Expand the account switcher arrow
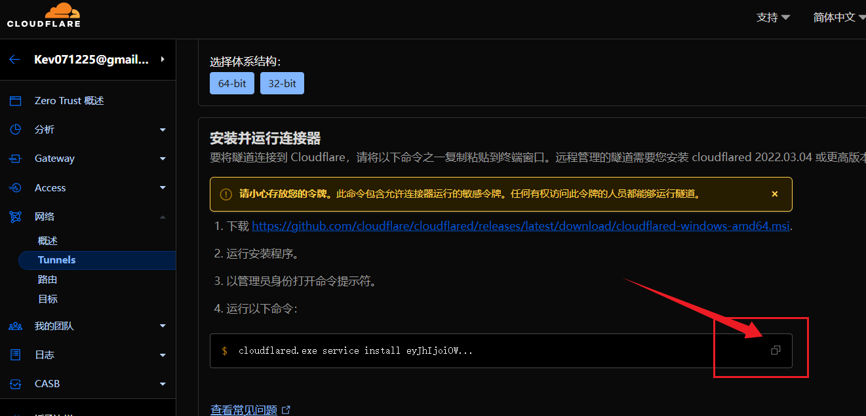This screenshot has height=416, width=866. click(x=163, y=60)
